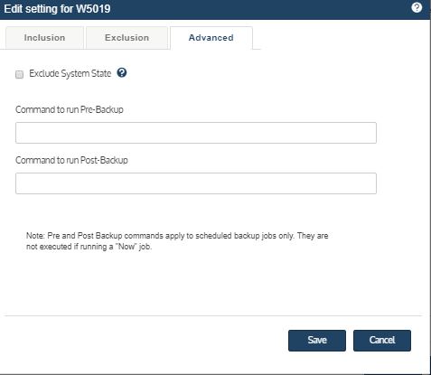Click the Exclude System State label text
This screenshot has height=375, width=431.
tap(70, 73)
